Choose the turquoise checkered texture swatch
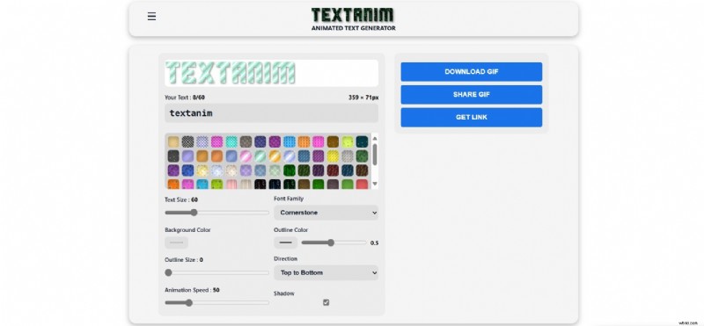The width and height of the screenshot is (704, 326). coord(231,141)
